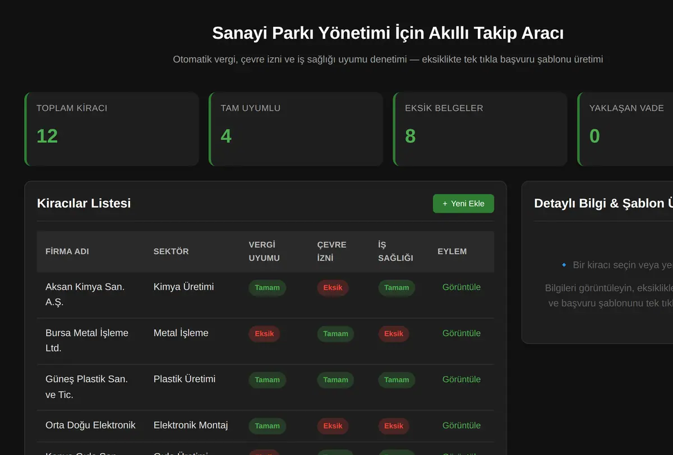Screen dimensions: 673x455
Task: Select the Bursa Metal İşleme Ltd. name
Action: (87, 341)
